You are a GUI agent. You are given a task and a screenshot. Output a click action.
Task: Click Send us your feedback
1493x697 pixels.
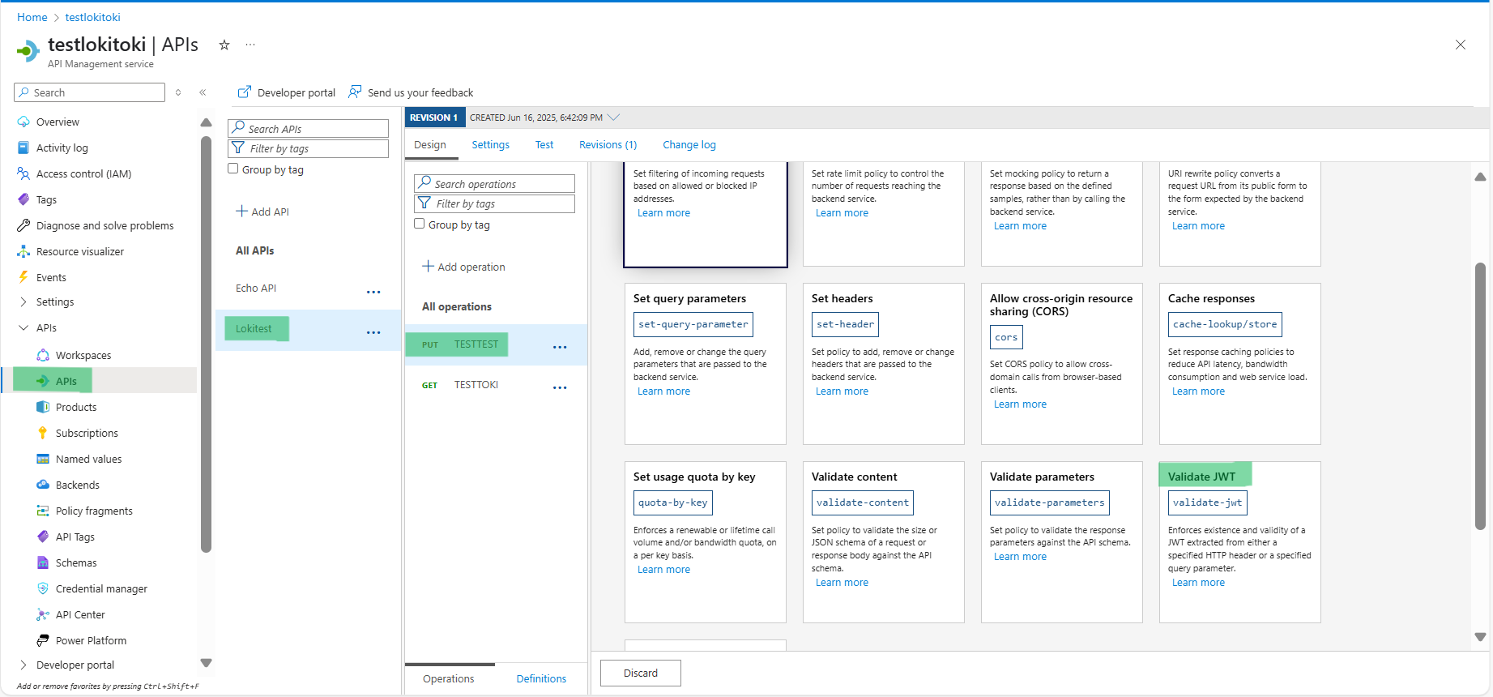coord(411,92)
